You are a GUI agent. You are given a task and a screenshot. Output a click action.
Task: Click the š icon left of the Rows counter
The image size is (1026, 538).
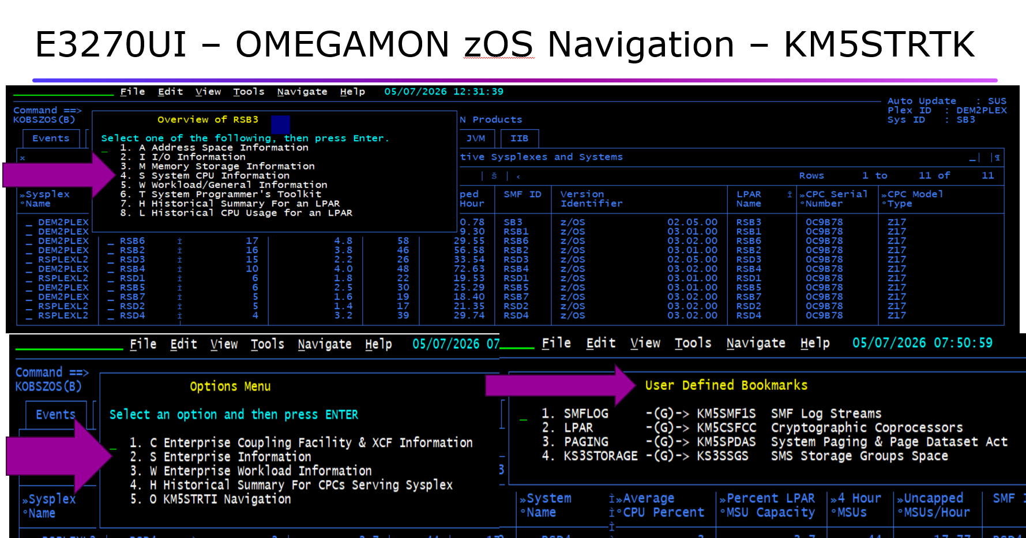(494, 176)
